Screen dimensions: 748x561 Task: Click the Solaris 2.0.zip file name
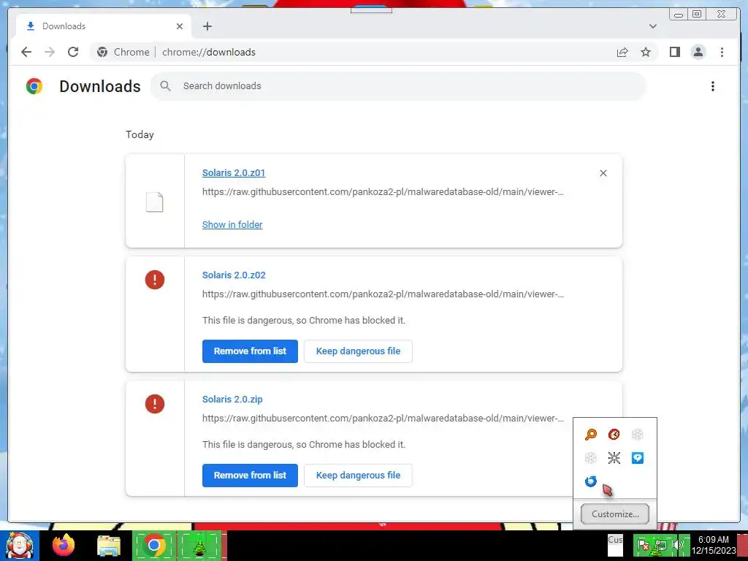tap(232, 400)
